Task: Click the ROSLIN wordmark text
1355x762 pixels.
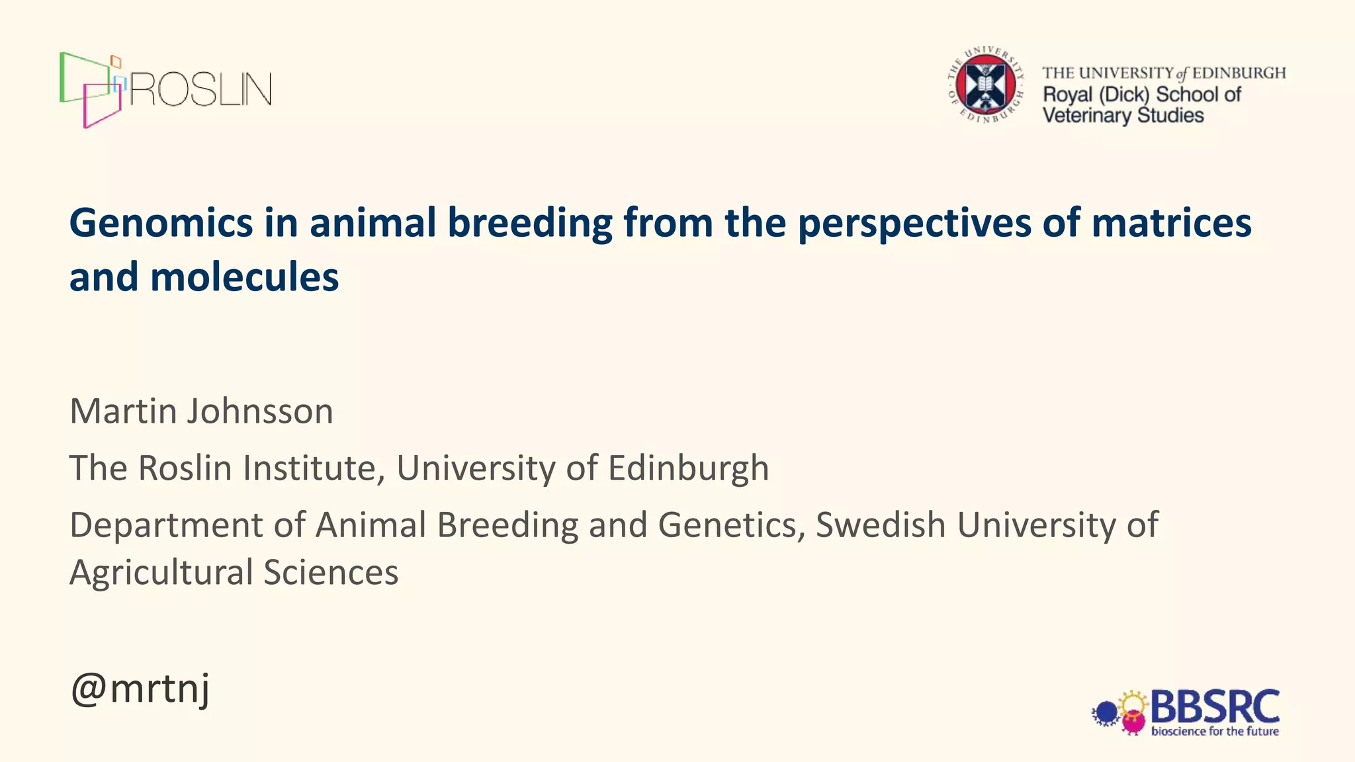Action: coord(200,89)
